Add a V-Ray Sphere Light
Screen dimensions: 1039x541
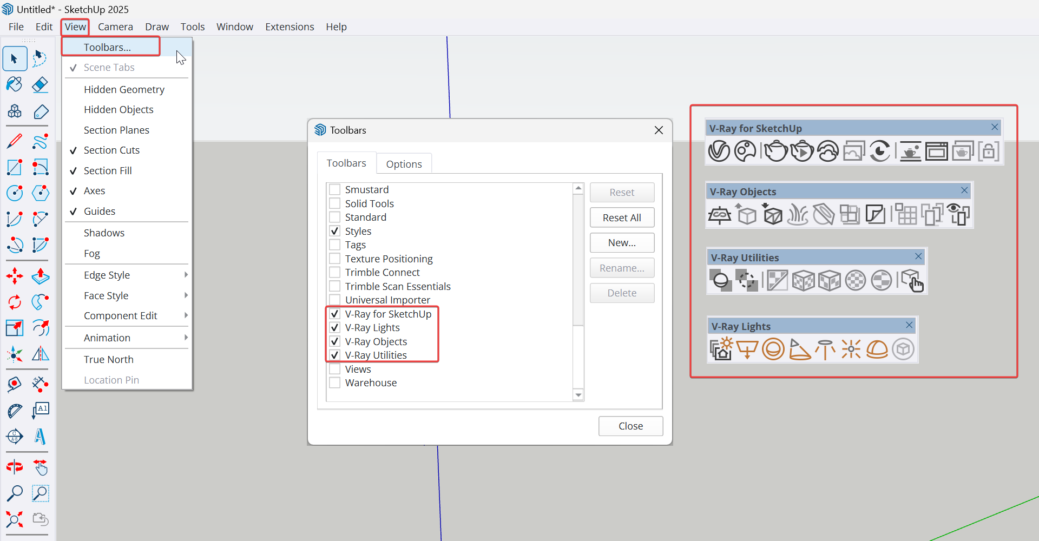[x=773, y=349]
